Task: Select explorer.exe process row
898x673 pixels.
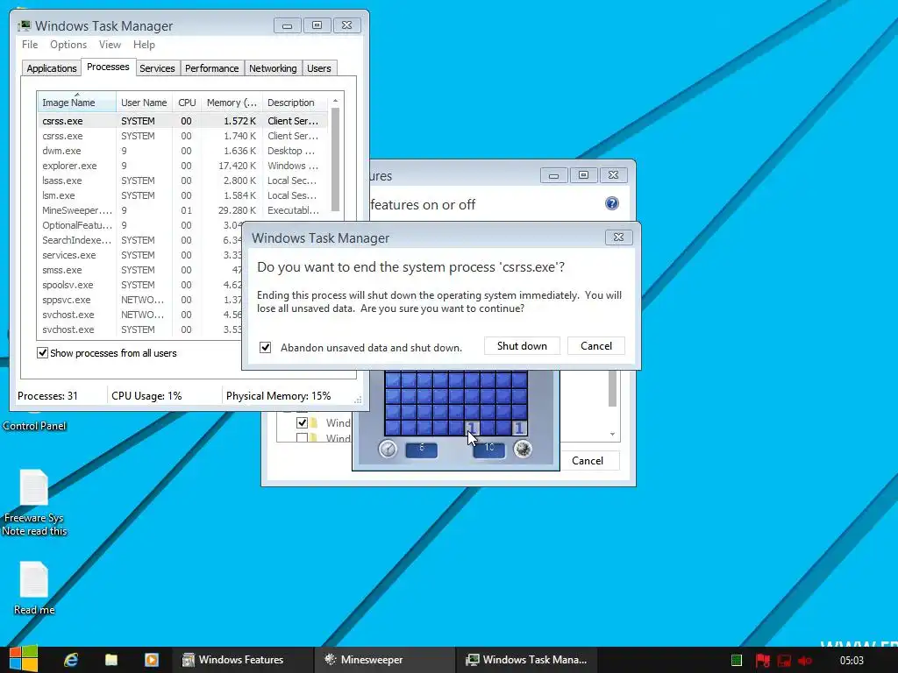Action: [x=182, y=166]
